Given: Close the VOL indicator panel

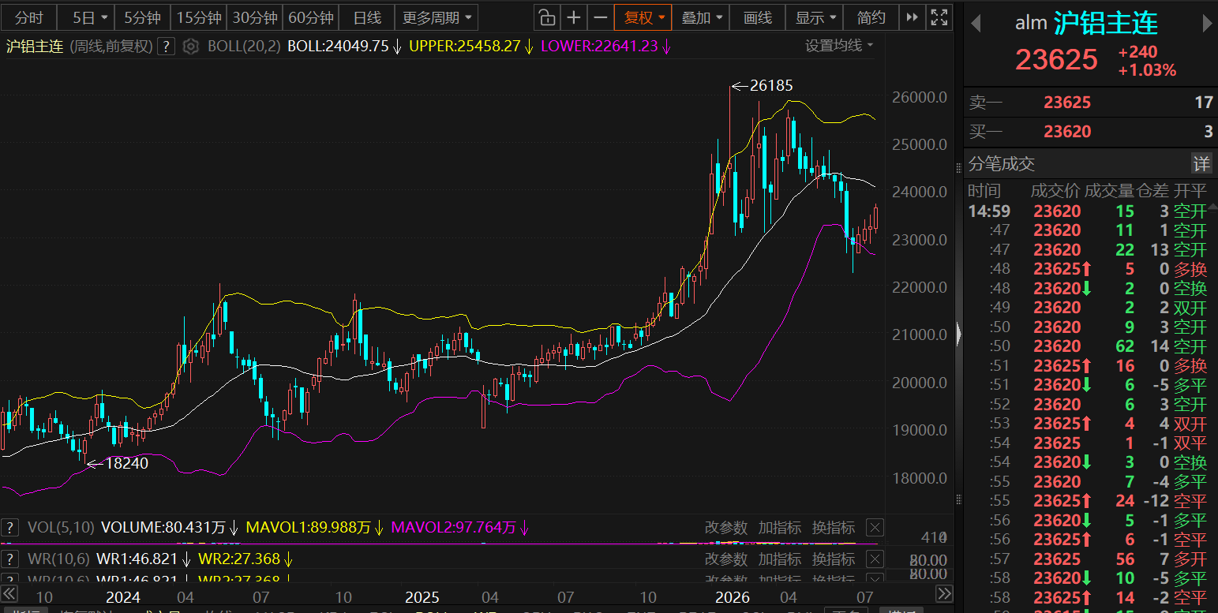Looking at the screenshot, I should pyautogui.click(x=875, y=528).
